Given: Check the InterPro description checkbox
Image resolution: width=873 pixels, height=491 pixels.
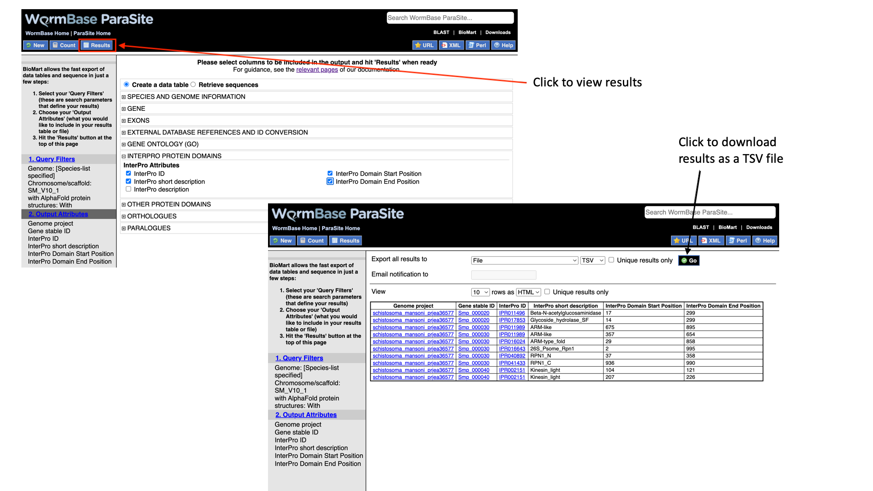Looking at the screenshot, I should [128, 189].
